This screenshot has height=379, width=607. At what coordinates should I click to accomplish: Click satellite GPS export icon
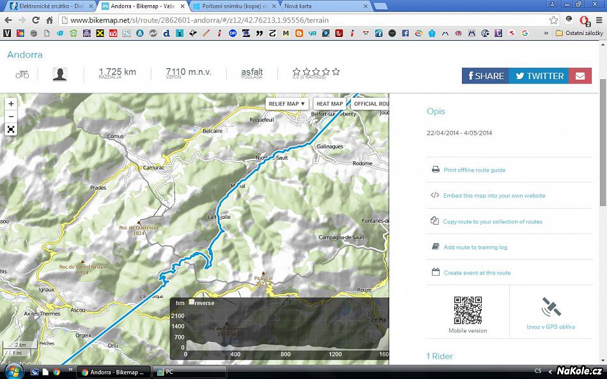point(551,307)
